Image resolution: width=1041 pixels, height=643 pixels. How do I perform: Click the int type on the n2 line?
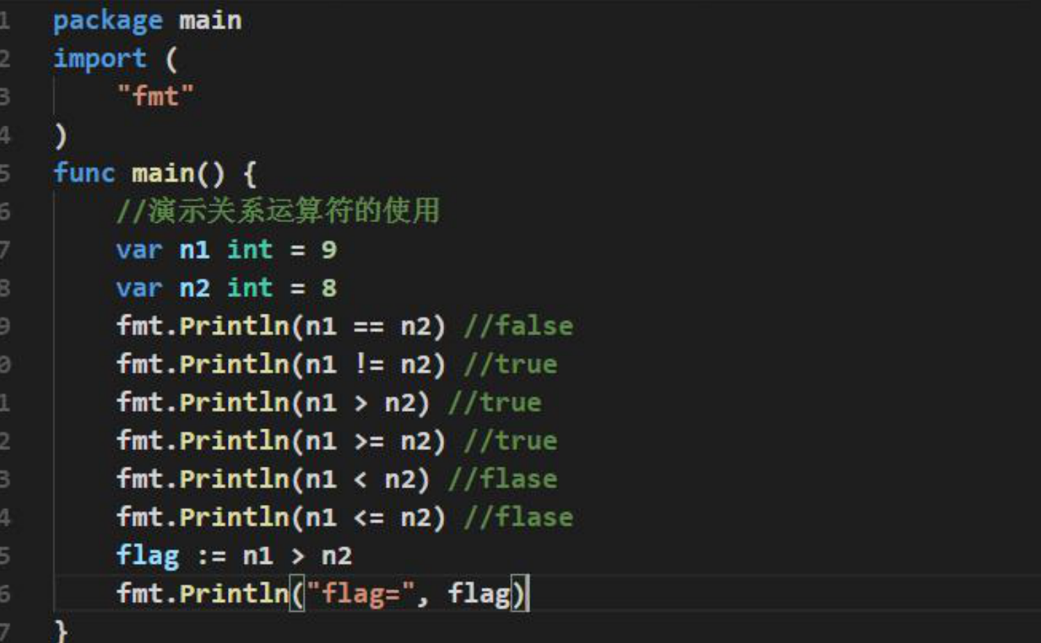(250, 287)
